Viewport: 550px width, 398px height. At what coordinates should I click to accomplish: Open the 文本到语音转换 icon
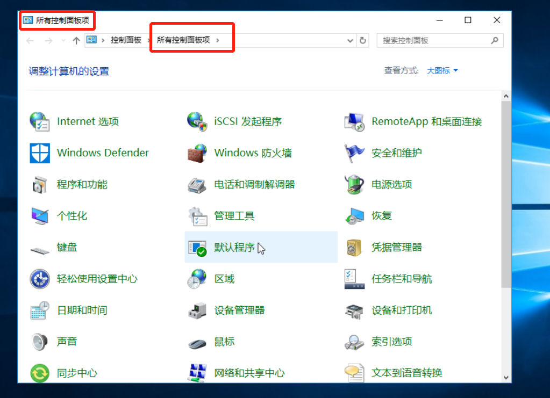tap(354, 373)
